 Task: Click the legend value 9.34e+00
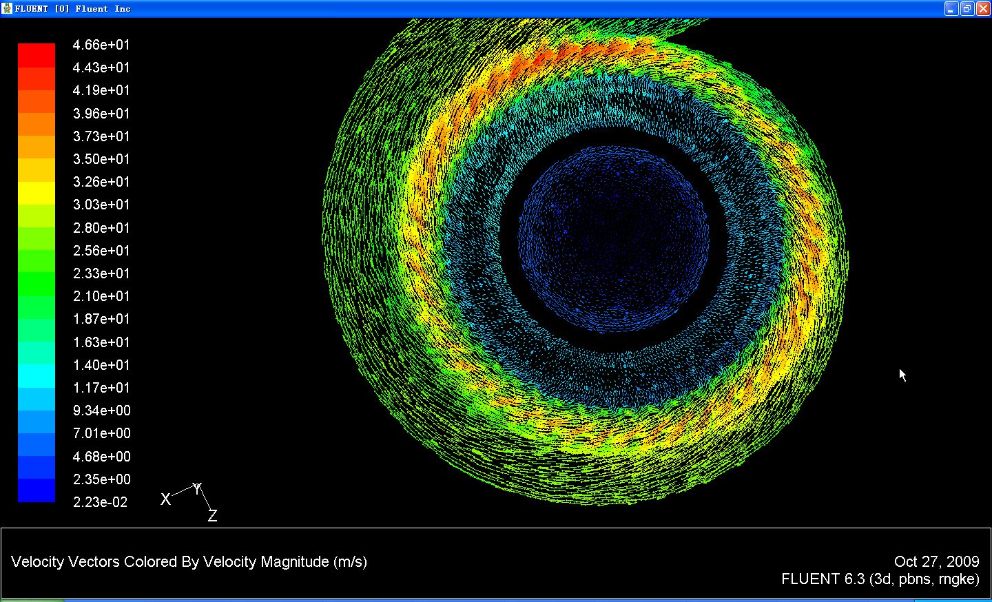[101, 411]
